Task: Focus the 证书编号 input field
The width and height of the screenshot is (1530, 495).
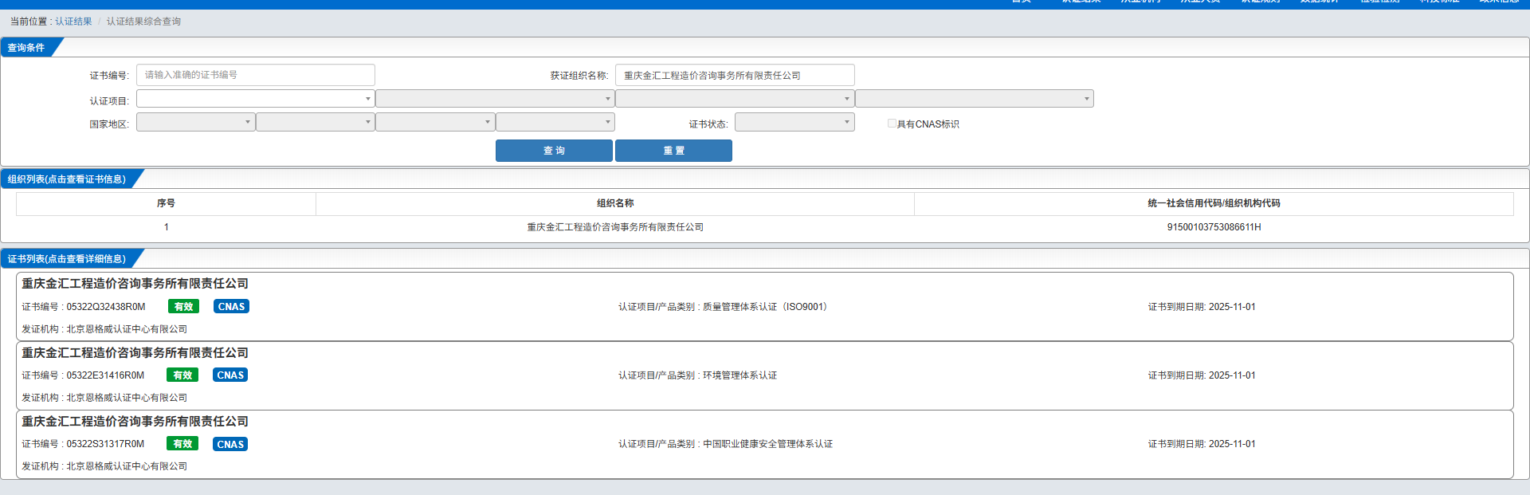Action: pyautogui.click(x=255, y=75)
